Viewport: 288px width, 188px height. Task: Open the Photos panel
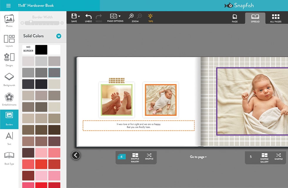click(x=9, y=21)
